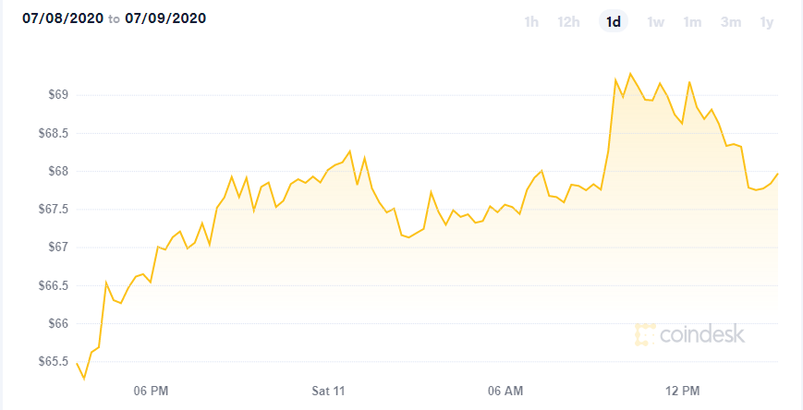803x410 pixels.
Task: Click the CoinDesk watermark logo
Action: (x=690, y=334)
